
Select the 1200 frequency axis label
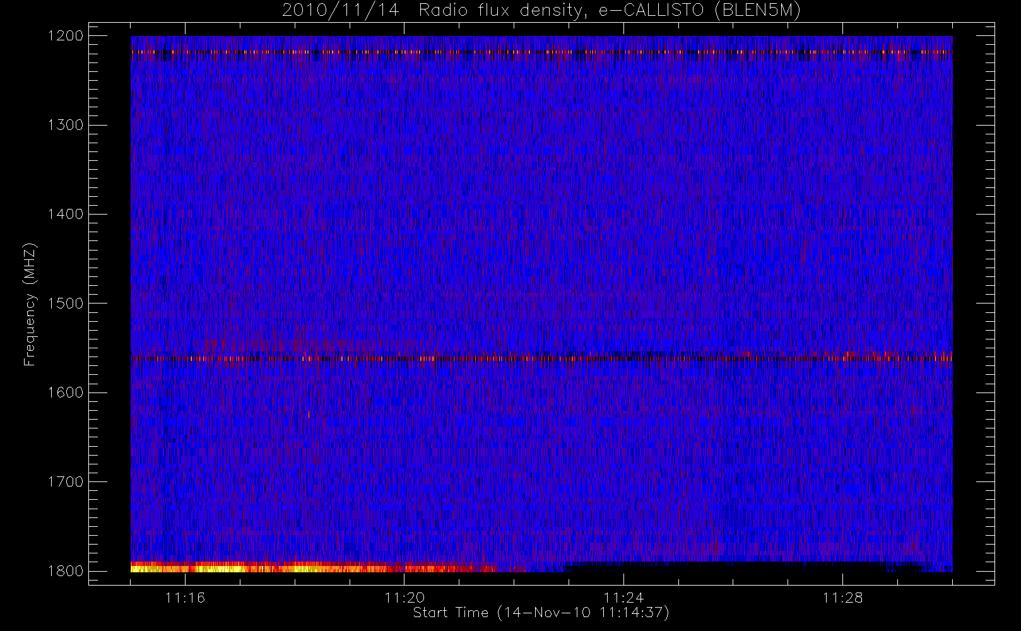66,36
